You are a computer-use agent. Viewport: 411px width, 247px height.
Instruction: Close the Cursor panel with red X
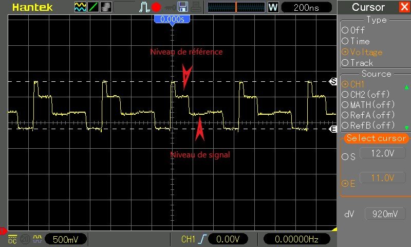404,7
